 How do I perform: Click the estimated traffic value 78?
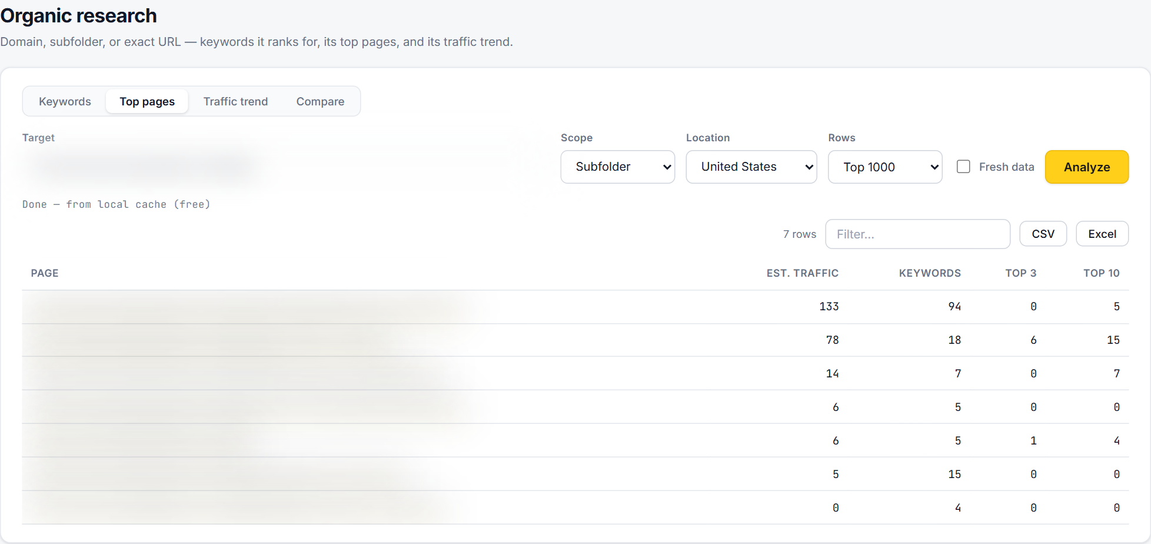pos(832,340)
